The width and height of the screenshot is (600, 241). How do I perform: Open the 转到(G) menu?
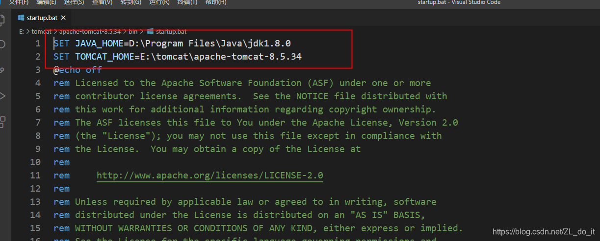130,2
